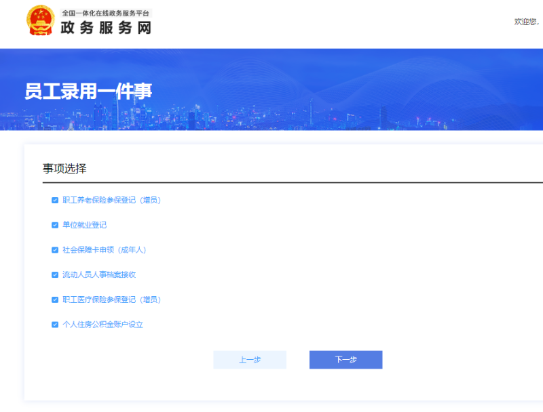Toggle 个人住房公积金账户设立 checkbox
The height and width of the screenshot is (412, 543).
coord(55,325)
